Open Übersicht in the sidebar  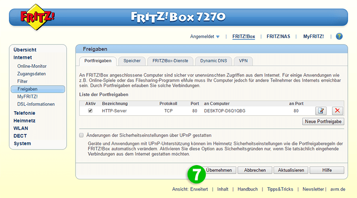point(25,50)
